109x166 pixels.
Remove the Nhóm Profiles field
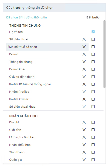[x=84, y=92]
